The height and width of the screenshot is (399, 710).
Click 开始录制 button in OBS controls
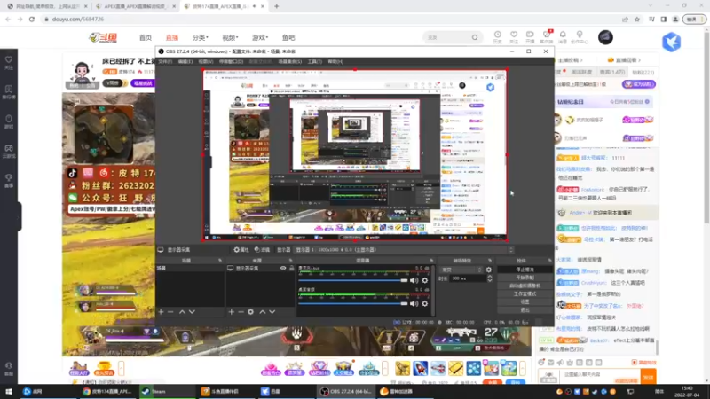(x=525, y=278)
